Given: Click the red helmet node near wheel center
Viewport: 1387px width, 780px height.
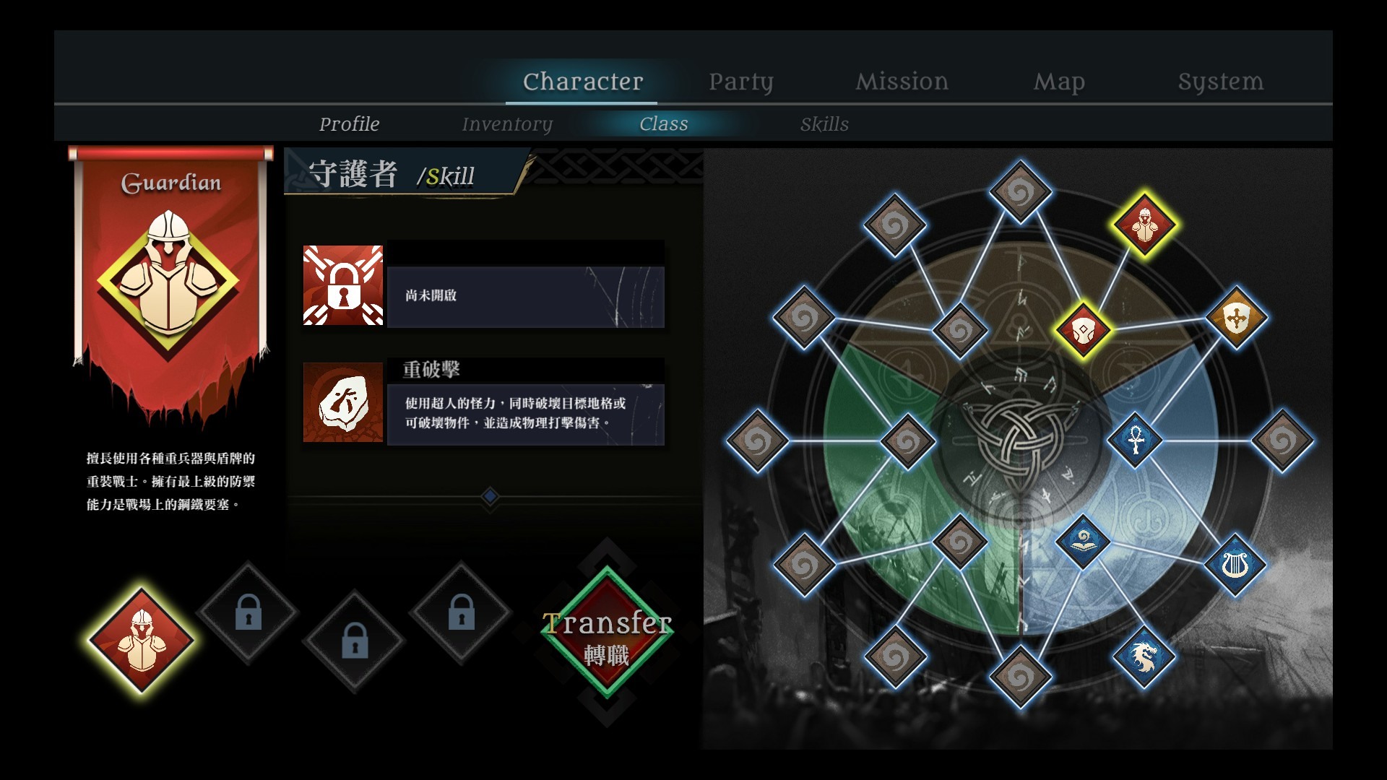Looking at the screenshot, I should pos(1082,330).
